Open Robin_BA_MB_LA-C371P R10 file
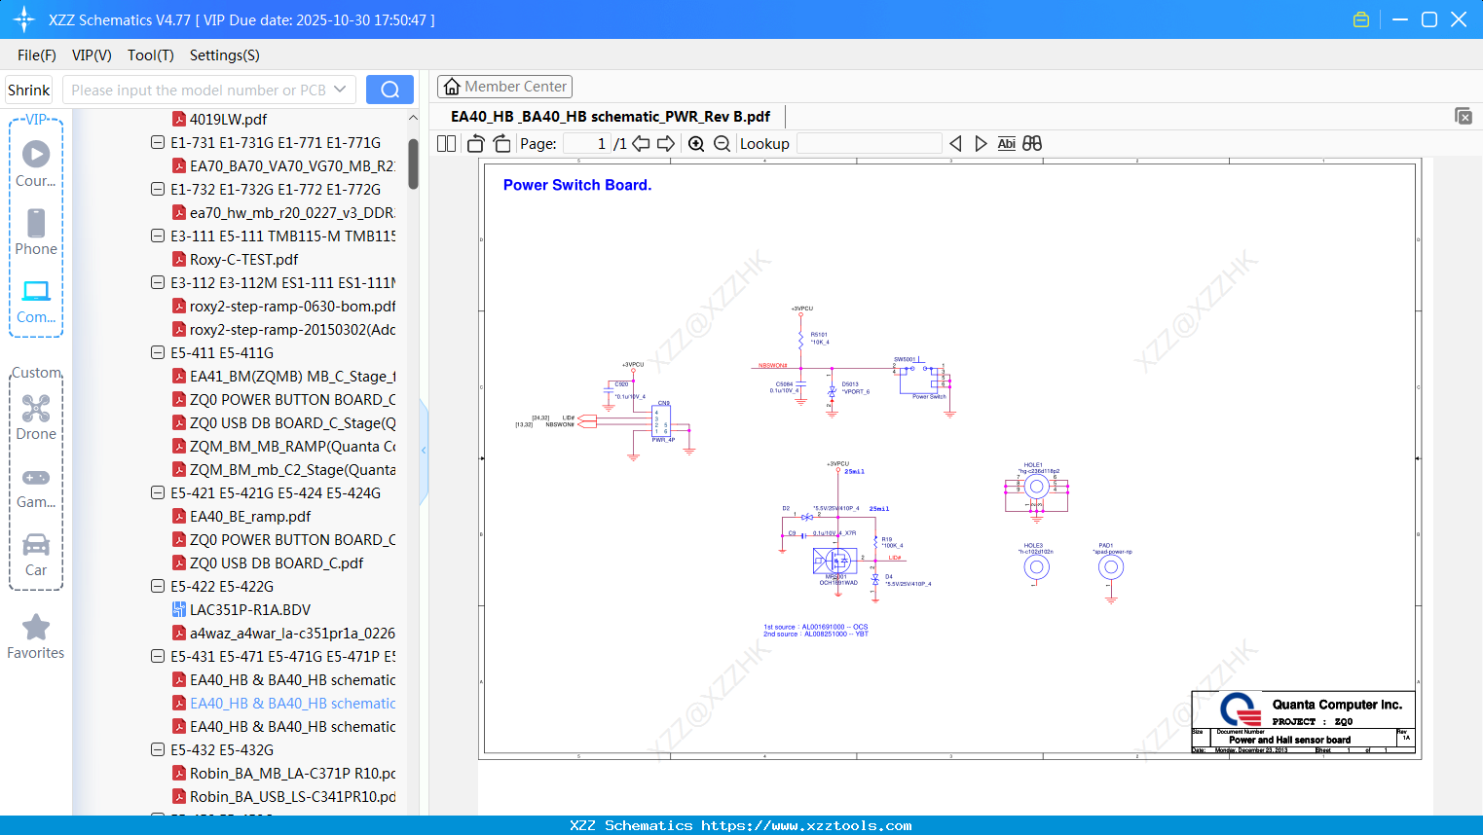 pyautogui.click(x=292, y=773)
